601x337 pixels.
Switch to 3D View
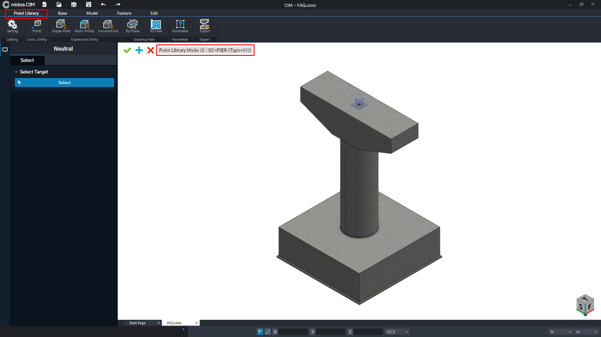coord(156,26)
